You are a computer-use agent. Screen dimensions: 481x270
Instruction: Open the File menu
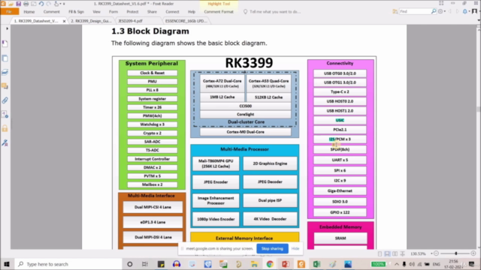point(10,12)
